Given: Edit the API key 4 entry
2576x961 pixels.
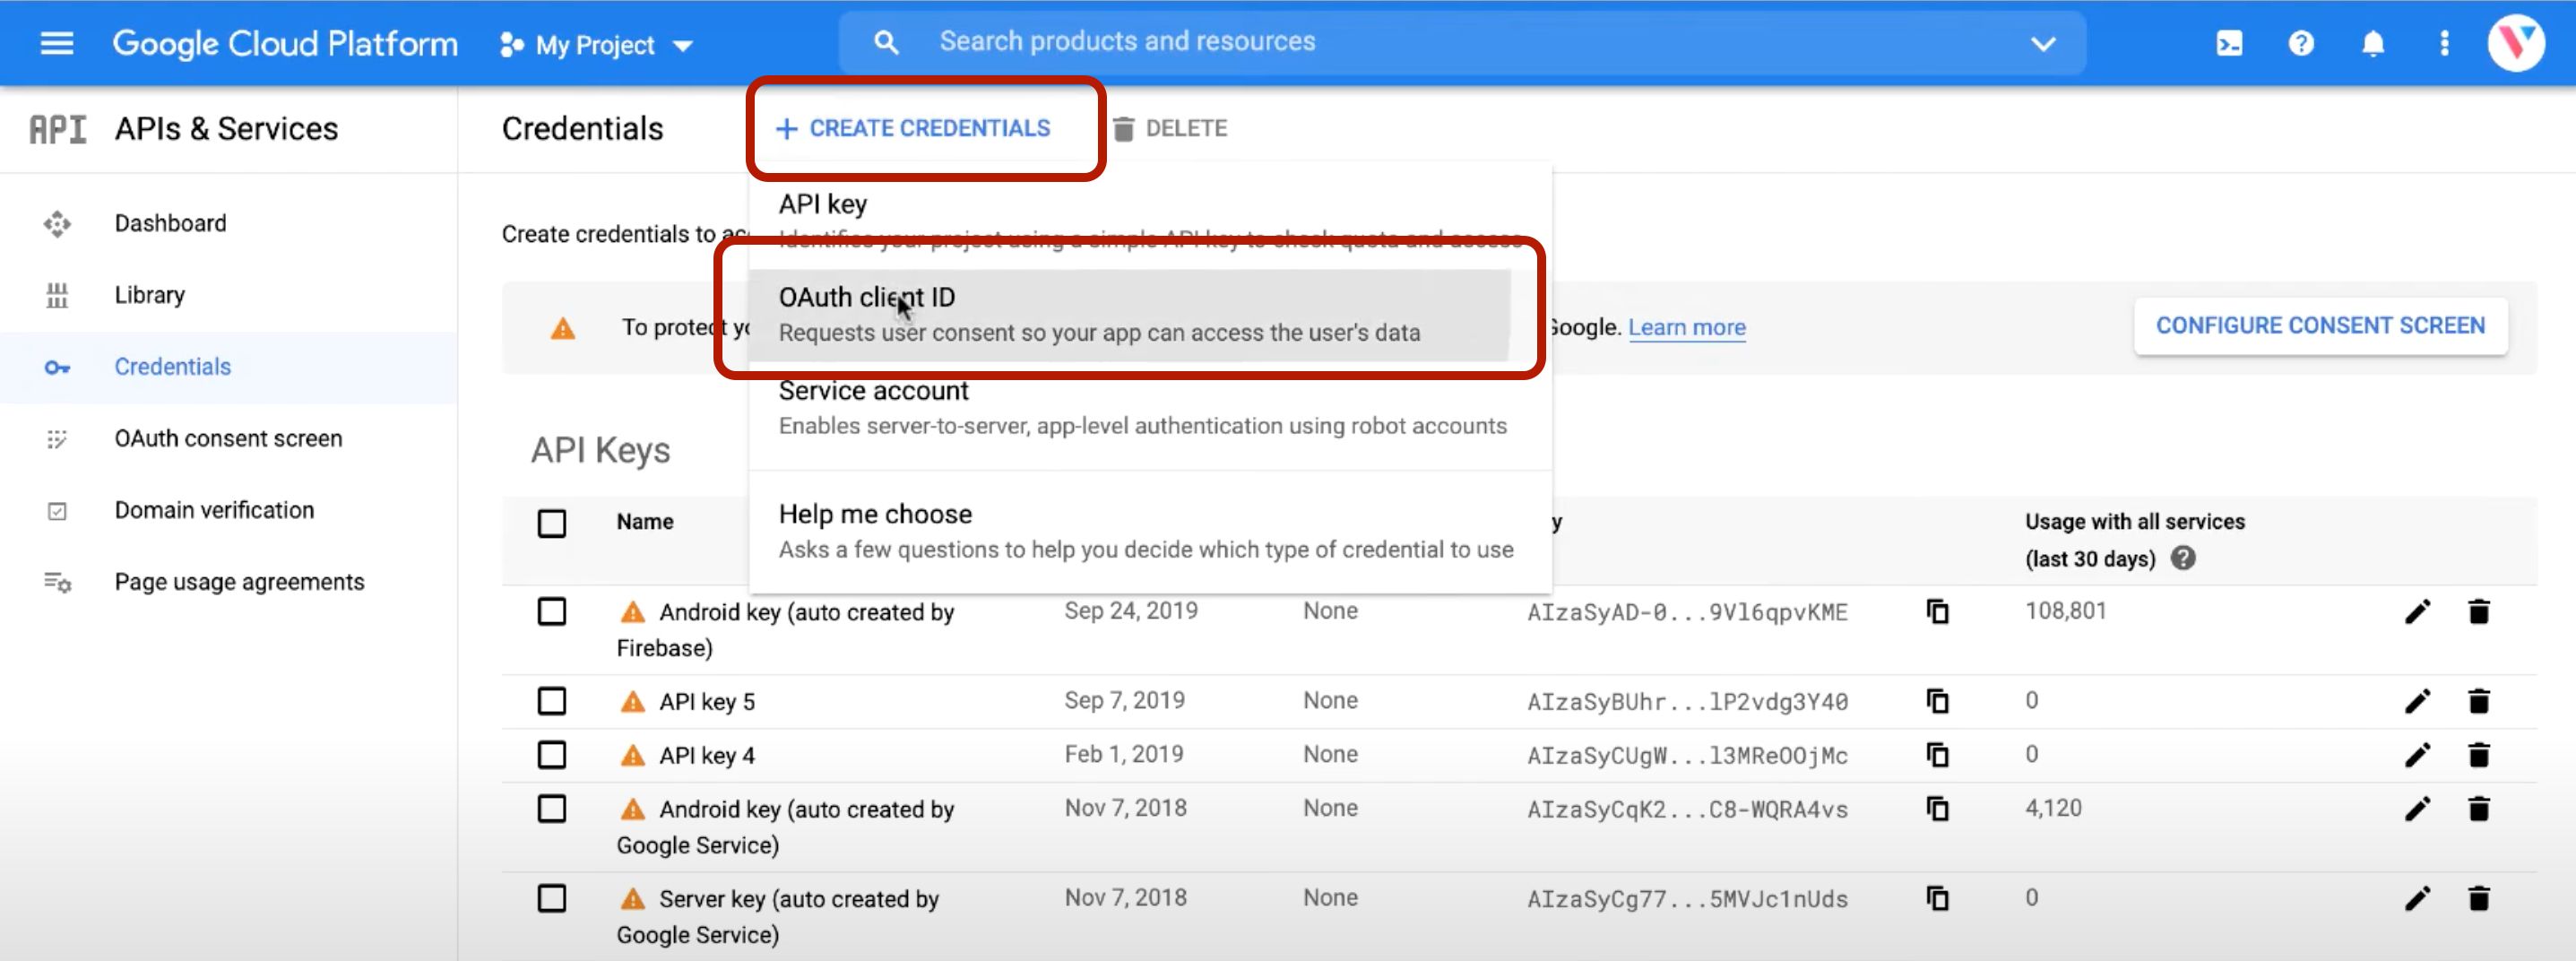Looking at the screenshot, I should click(x=2417, y=755).
